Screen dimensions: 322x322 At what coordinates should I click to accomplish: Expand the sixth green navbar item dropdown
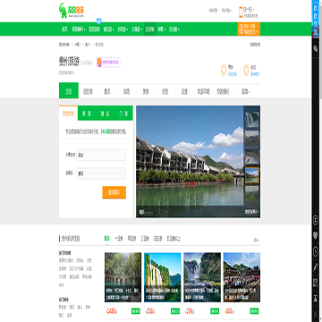(x=137, y=30)
